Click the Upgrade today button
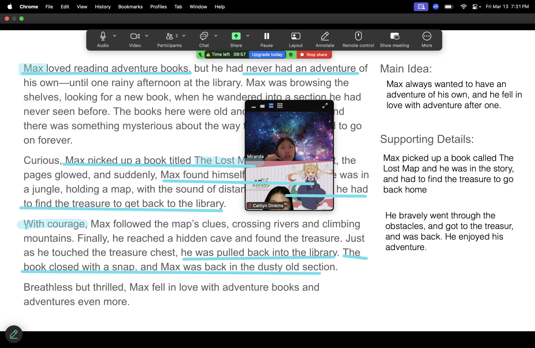The image size is (535, 348). pyautogui.click(x=267, y=55)
